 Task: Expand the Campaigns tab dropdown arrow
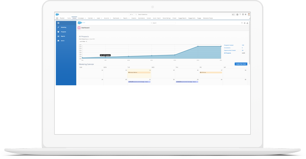[x=86, y=18]
